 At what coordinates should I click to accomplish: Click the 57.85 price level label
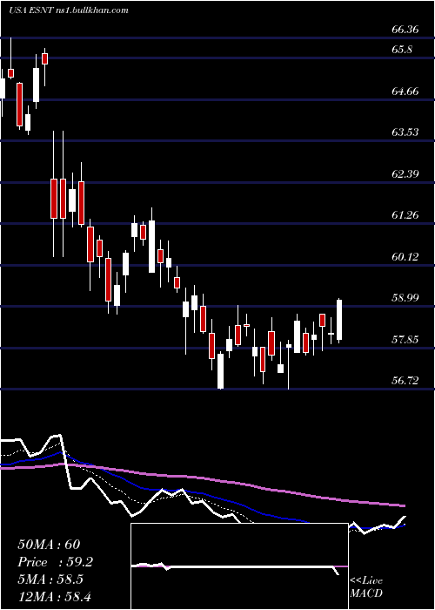tap(405, 340)
